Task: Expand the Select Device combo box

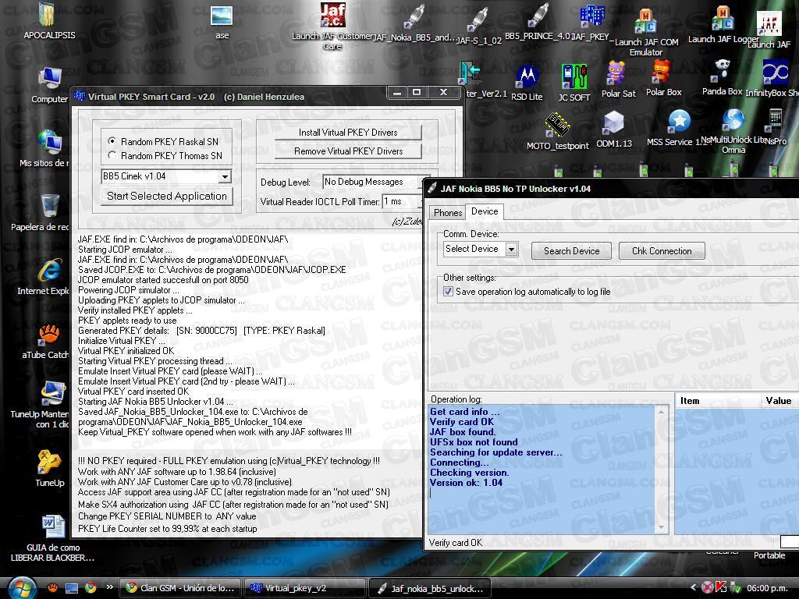Action: (x=511, y=249)
